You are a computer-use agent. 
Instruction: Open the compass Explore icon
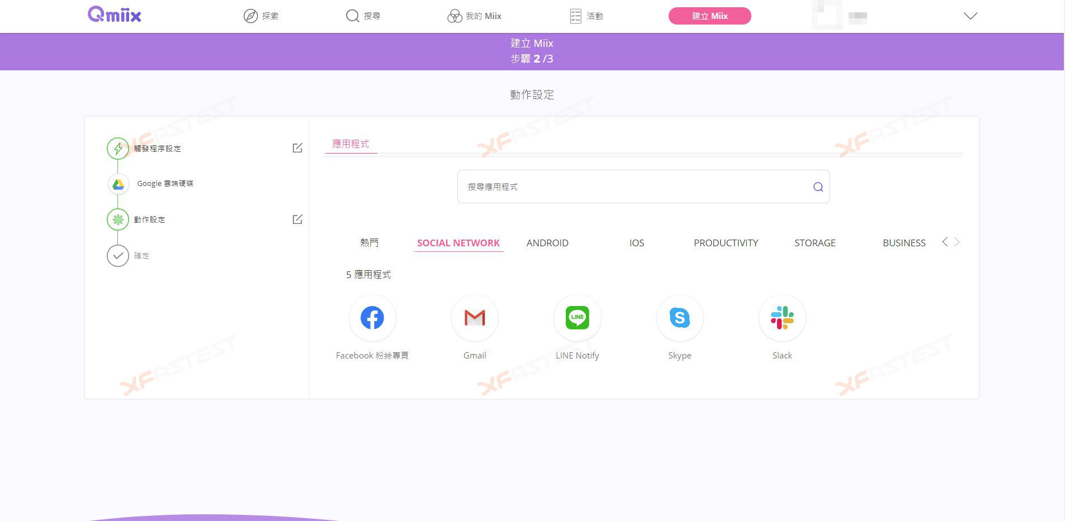point(250,16)
